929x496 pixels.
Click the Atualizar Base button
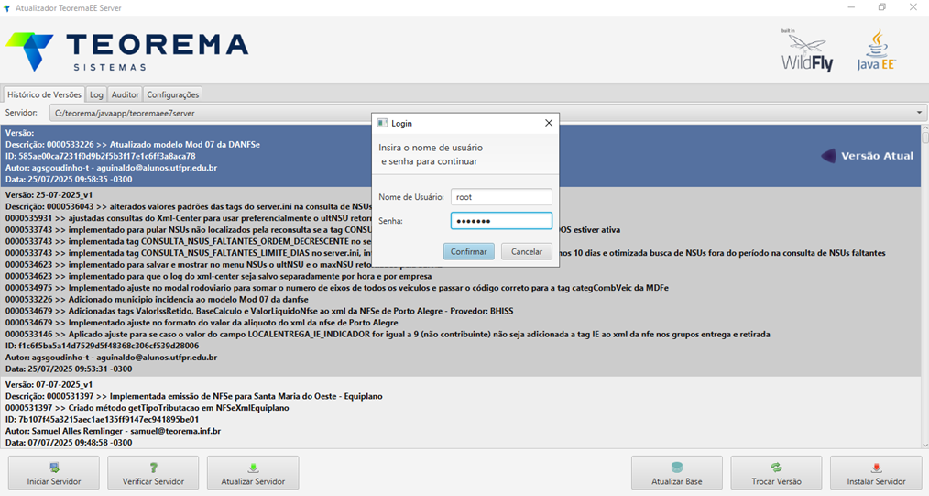tap(677, 473)
